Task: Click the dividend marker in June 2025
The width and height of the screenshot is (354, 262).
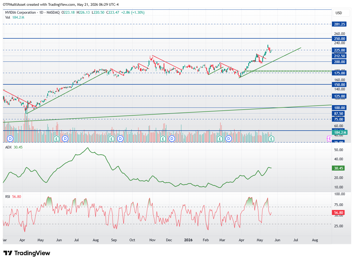Action: 65,138
